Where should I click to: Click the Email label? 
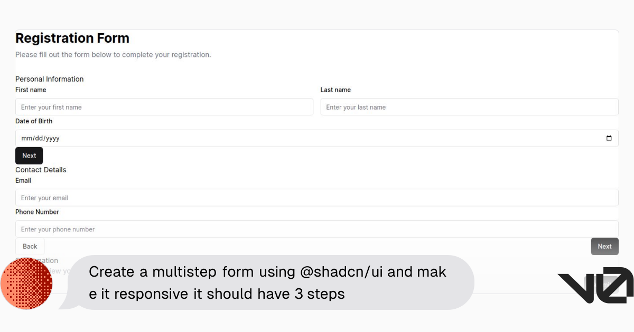(23, 181)
